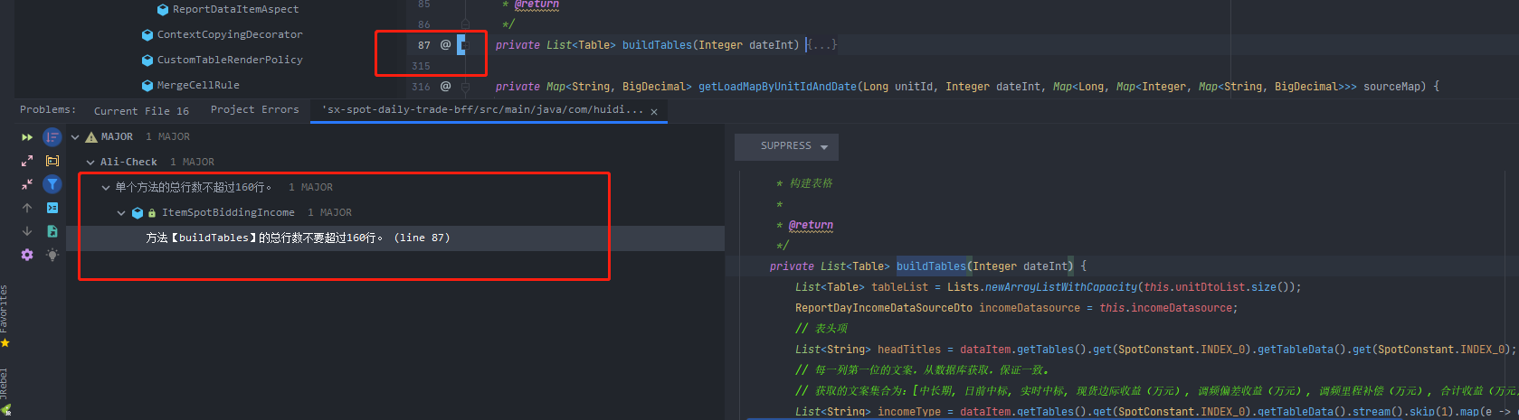Screen dimensions: 1519x420
Task: Open the Favorites tool window
Action: coord(5,310)
